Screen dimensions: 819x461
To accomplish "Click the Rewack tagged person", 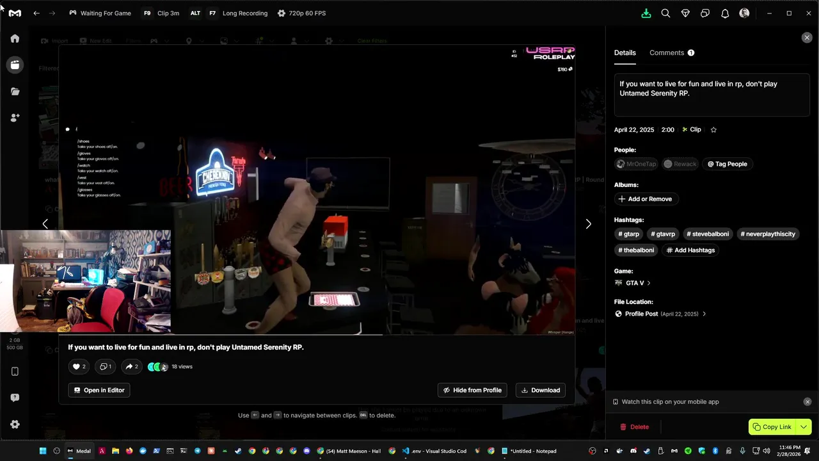I will pyautogui.click(x=680, y=164).
